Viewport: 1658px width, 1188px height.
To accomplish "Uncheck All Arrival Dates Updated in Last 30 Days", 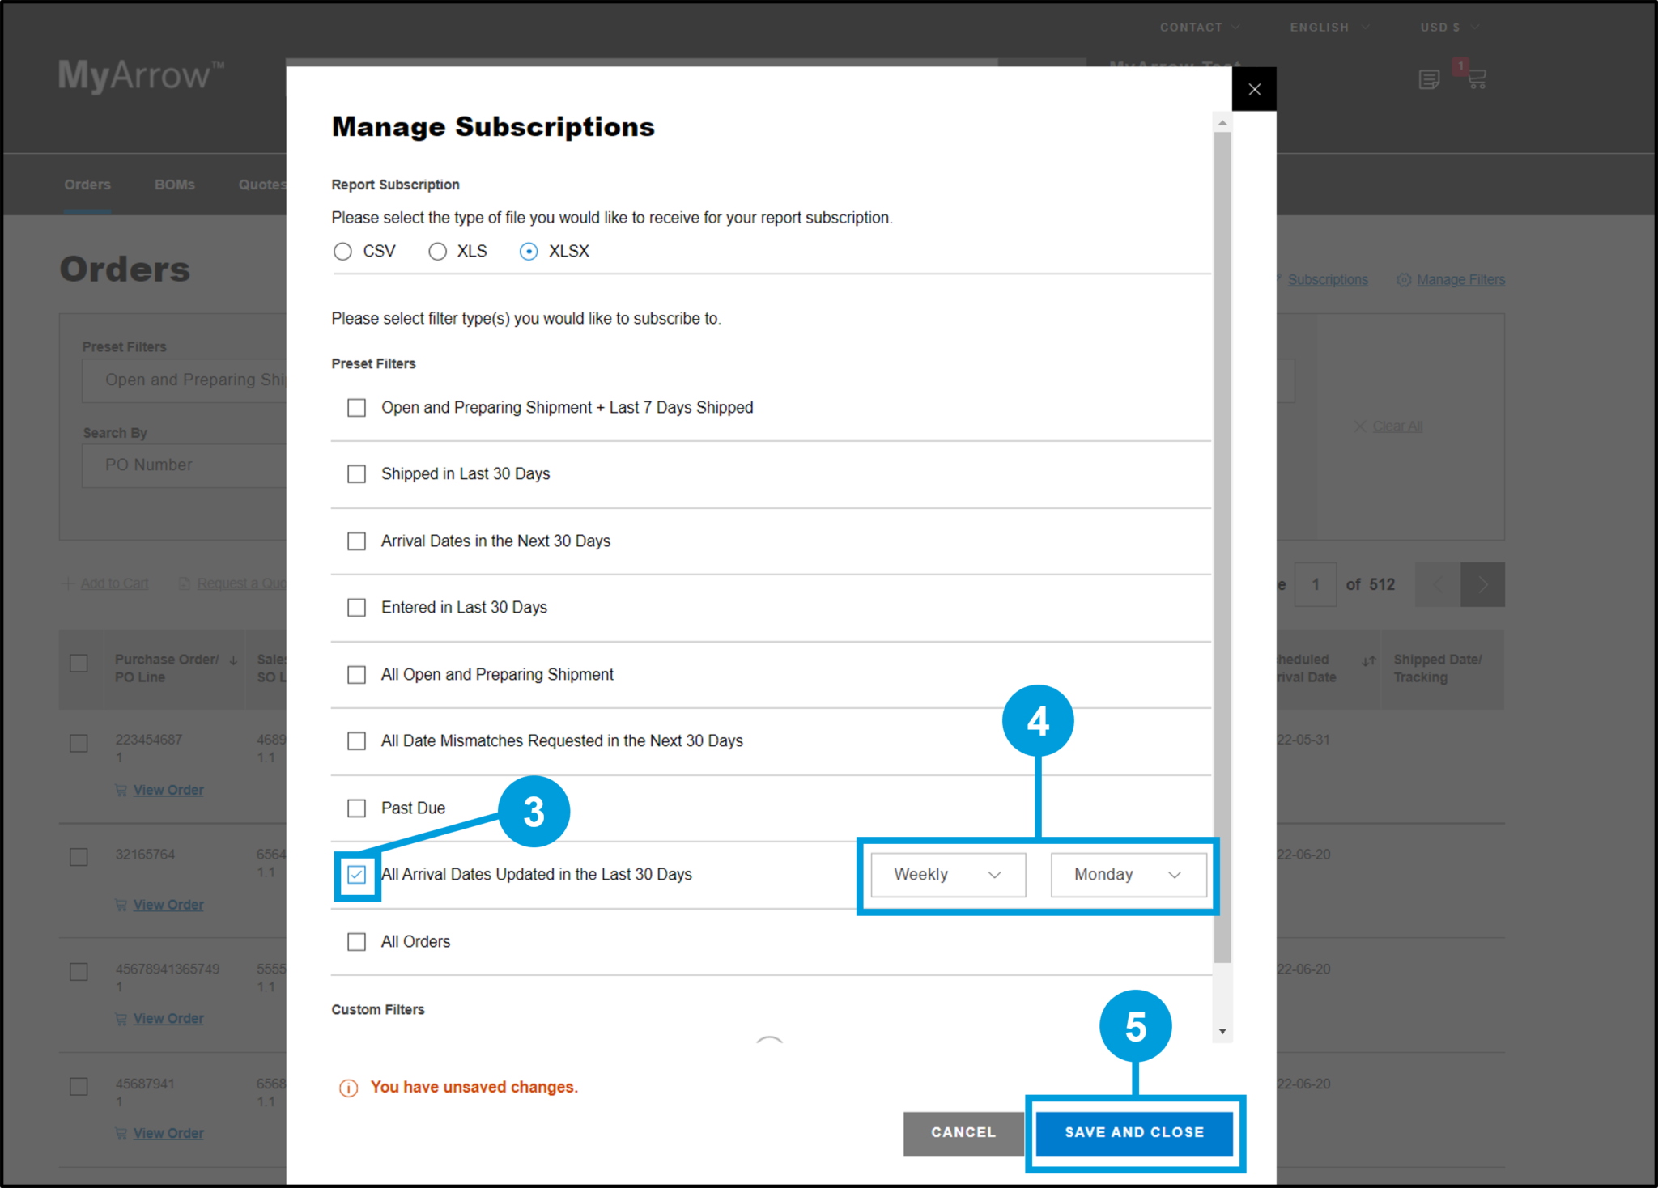I will coord(356,875).
